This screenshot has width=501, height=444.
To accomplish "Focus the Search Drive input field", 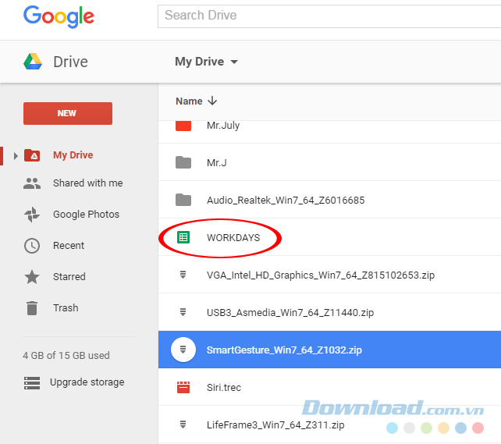I will [329, 16].
